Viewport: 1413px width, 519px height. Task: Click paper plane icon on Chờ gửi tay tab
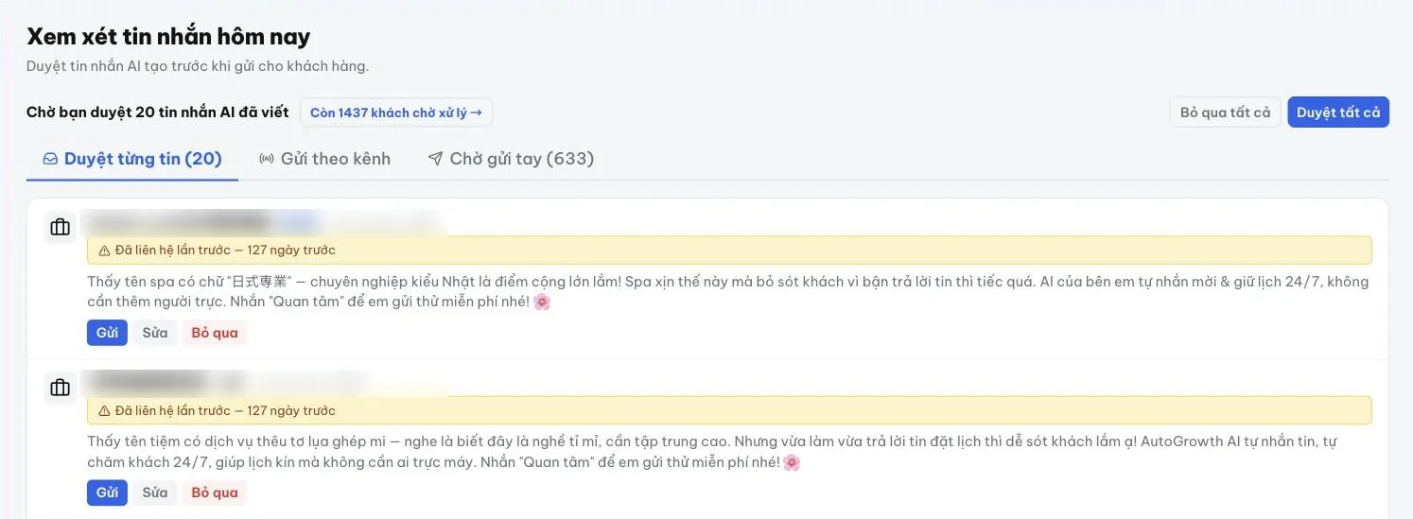click(x=435, y=159)
